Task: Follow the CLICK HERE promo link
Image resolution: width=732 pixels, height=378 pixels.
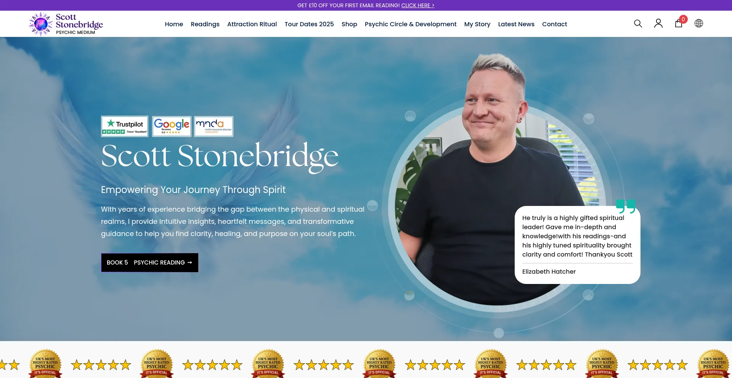Action: (418, 5)
